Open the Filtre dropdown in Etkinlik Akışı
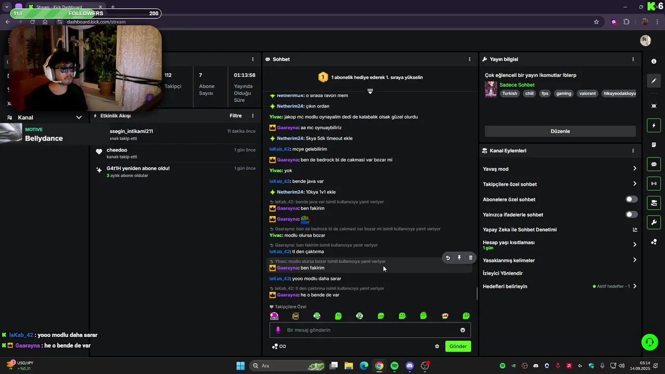The image size is (665, 374). click(x=235, y=116)
